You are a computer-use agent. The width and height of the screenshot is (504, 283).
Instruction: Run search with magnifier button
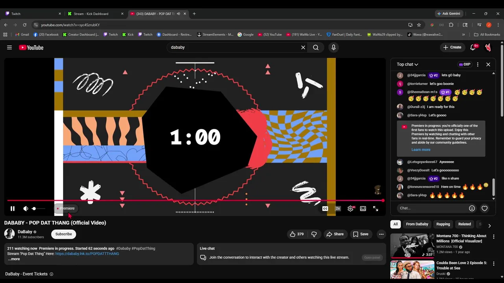(316, 47)
